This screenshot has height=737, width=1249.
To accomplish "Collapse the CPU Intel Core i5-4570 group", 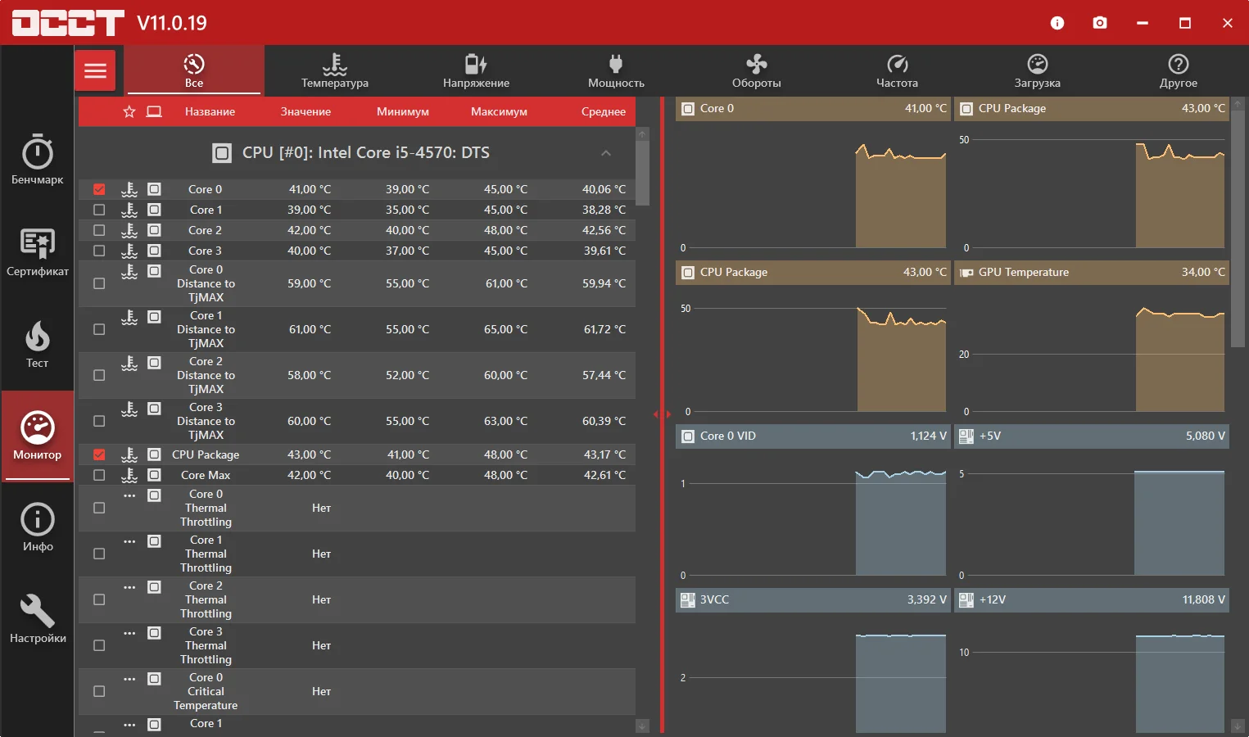I will 606,153.
